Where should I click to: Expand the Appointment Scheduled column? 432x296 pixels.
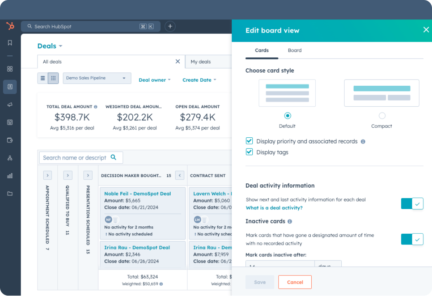tap(47, 175)
